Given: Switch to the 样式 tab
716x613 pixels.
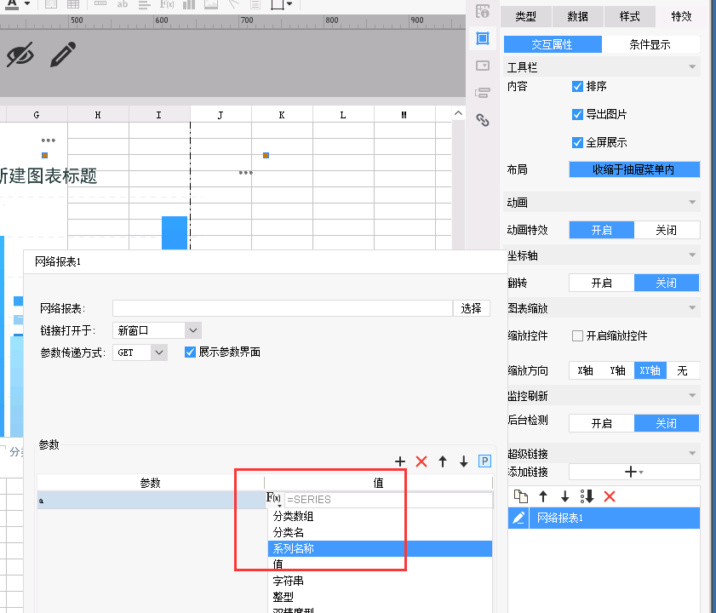Looking at the screenshot, I should pos(629,16).
